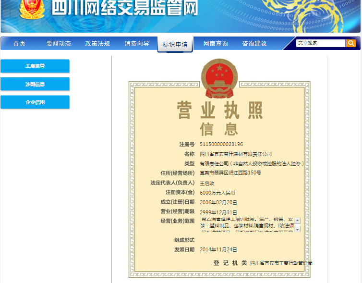Open the 网商查询 navigation tab
The image size is (362, 283).
point(216,43)
